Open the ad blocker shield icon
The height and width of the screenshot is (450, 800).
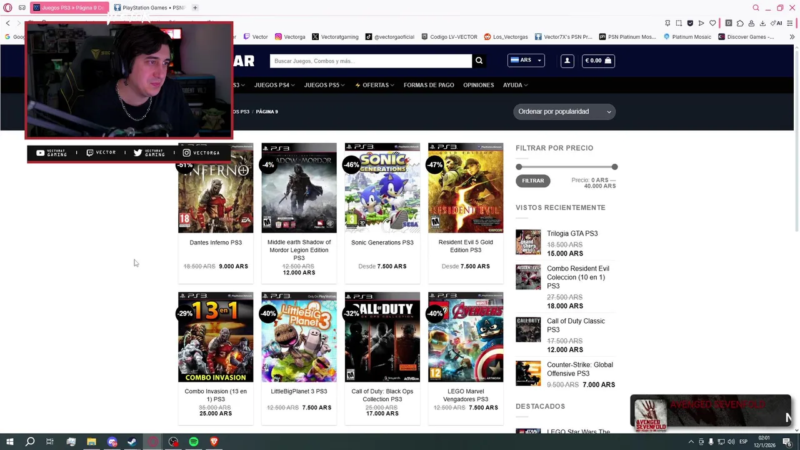pyautogui.click(x=690, y=23)
